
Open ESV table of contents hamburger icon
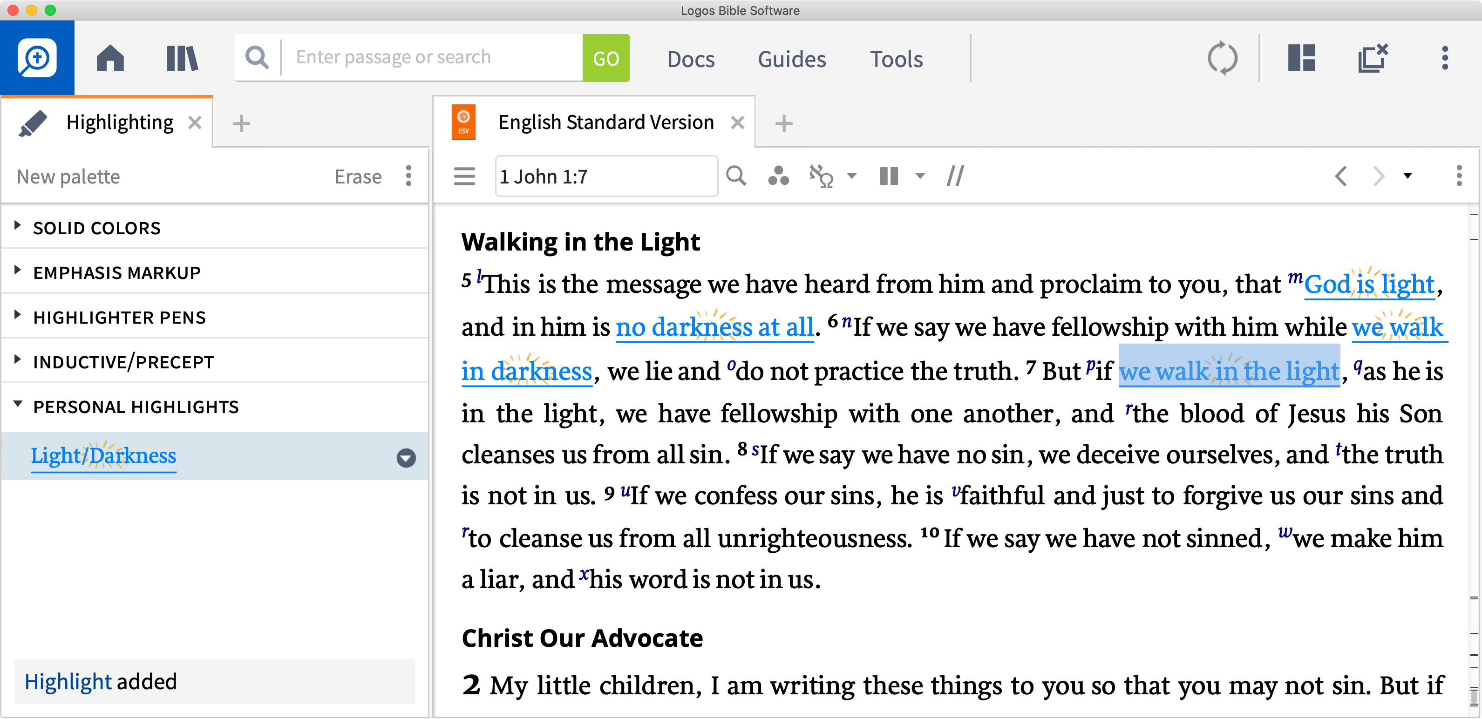click(x=464, y=176)
